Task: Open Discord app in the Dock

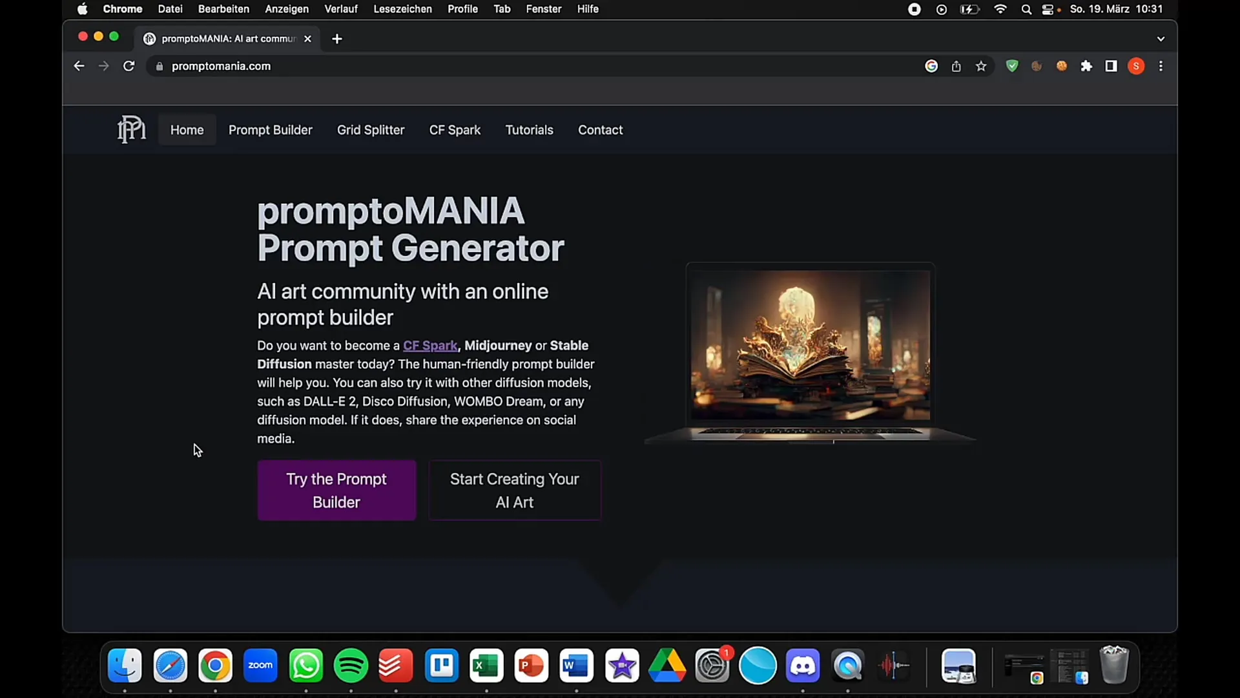Action: (x=803, y=666)
